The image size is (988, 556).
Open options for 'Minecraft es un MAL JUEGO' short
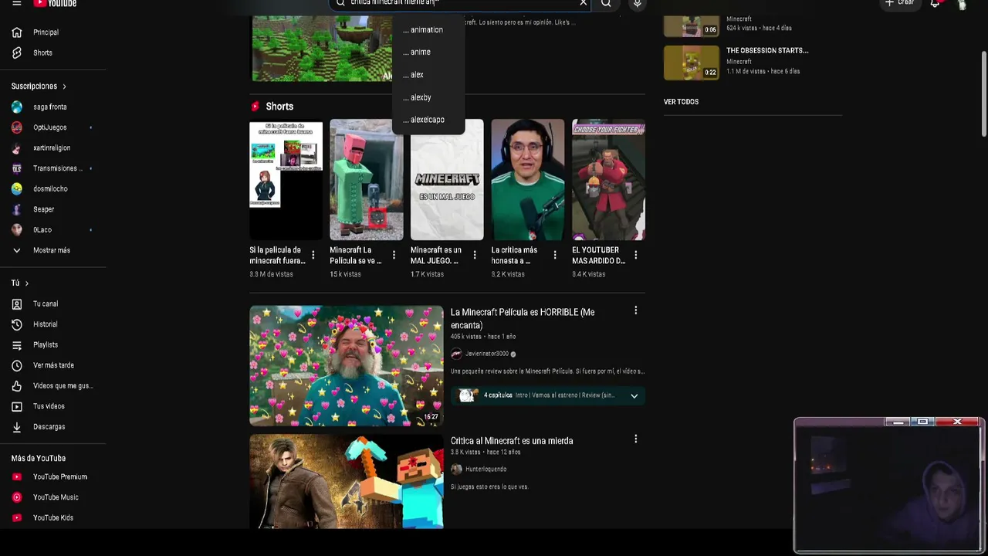(474, 255)
